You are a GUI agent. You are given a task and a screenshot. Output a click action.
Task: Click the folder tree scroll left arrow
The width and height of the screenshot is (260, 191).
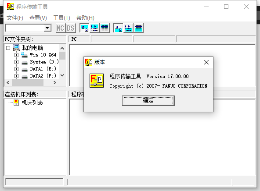[8, 82]
